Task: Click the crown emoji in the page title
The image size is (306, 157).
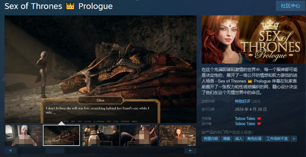Action: [70, 6]
